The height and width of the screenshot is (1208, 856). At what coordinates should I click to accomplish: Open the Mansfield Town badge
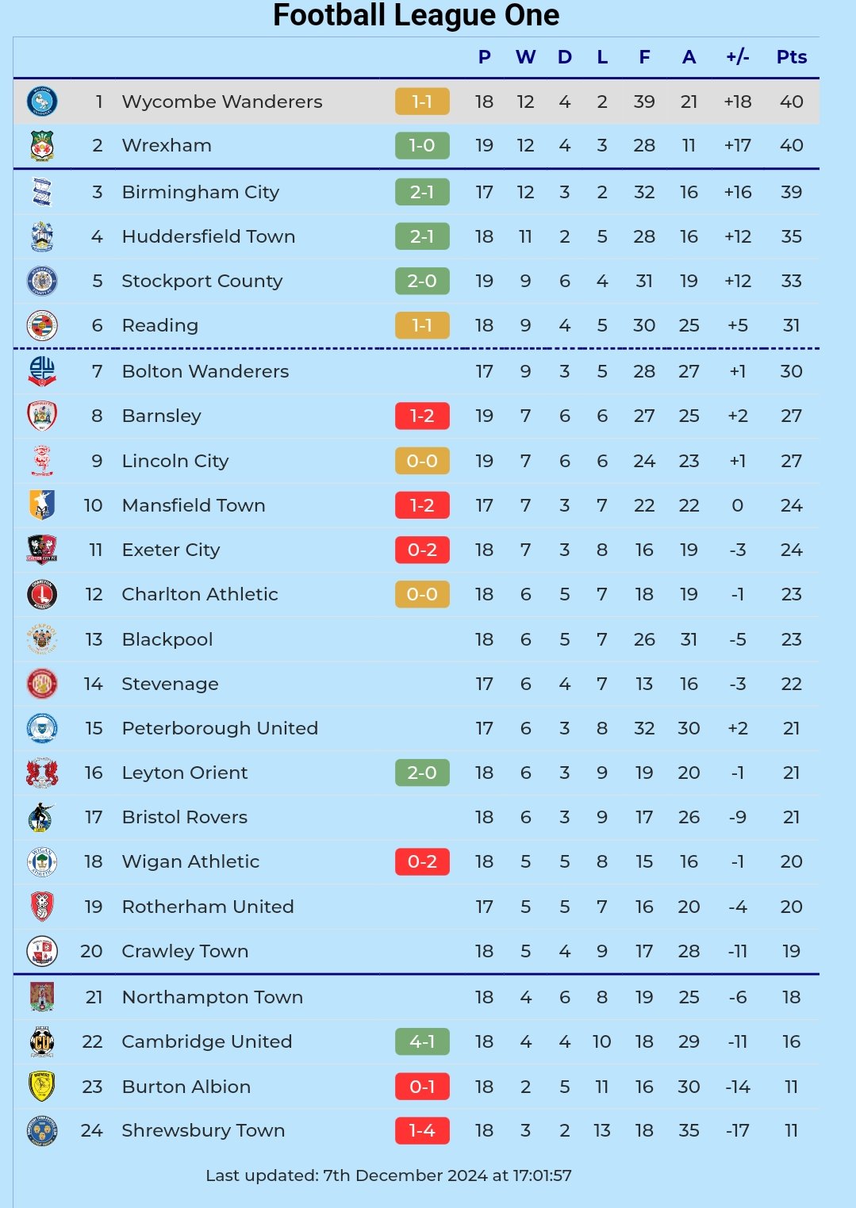tap(42, 505)
